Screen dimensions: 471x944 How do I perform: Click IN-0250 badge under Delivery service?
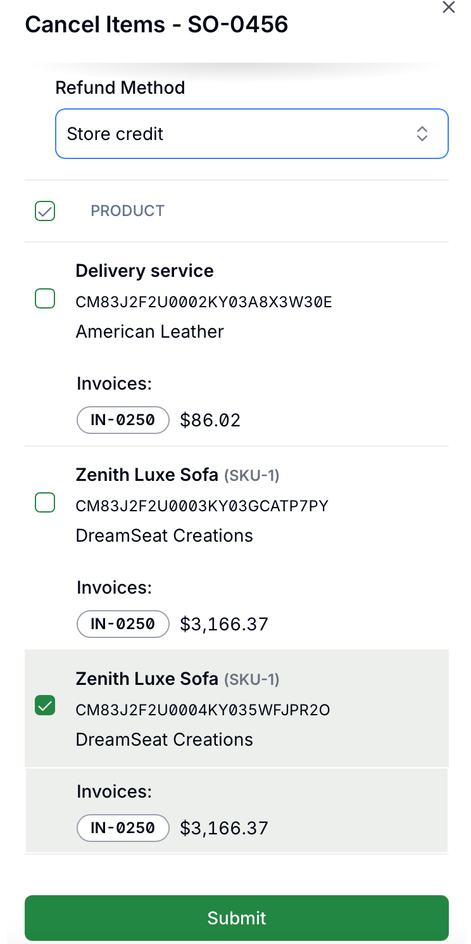(123, 420)
